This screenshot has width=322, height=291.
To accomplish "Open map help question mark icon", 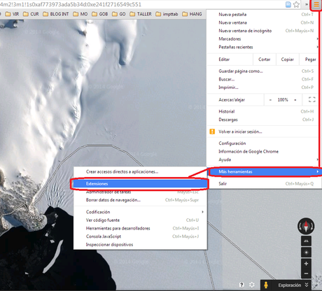I will (x=241, y=285).
